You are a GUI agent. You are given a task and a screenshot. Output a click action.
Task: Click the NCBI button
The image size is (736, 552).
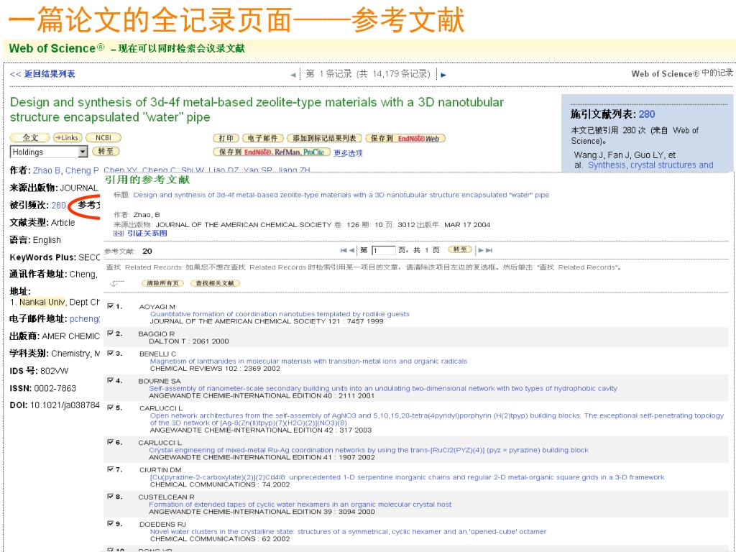pyautogui.click(x=103, y=137)
